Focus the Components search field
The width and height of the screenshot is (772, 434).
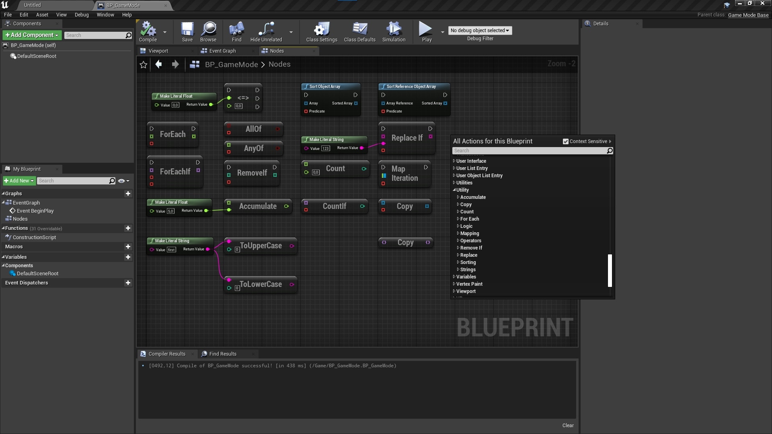[x=95, y=35]
